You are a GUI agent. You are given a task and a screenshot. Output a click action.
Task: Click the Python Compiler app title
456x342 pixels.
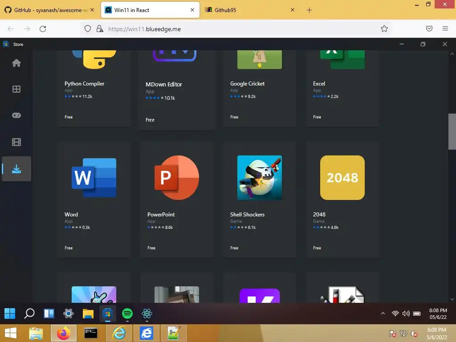pos(84,83)
